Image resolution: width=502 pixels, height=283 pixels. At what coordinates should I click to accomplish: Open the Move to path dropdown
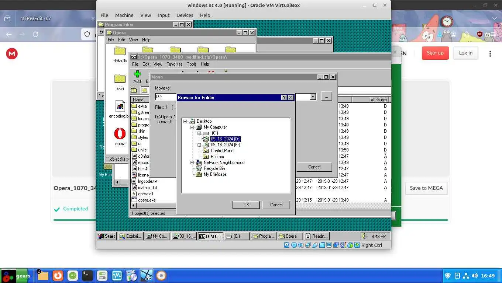313,97
